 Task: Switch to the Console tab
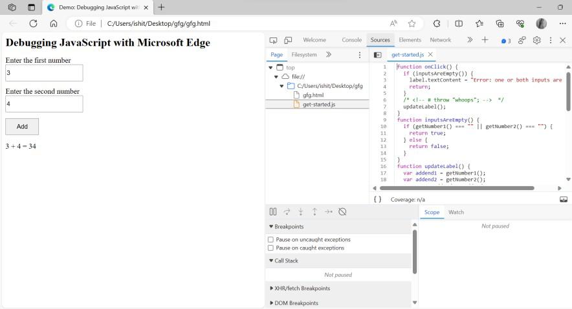point(351,39)
